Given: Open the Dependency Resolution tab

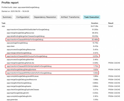Looking at the screenshot, I should [x=45, y=17].
